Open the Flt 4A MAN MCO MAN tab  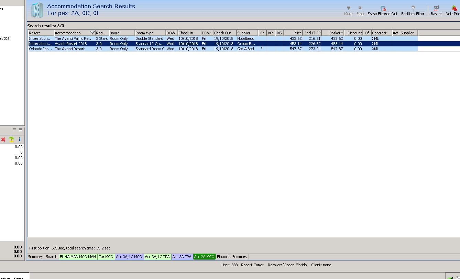pyautogui.click(x=78, y=257)
